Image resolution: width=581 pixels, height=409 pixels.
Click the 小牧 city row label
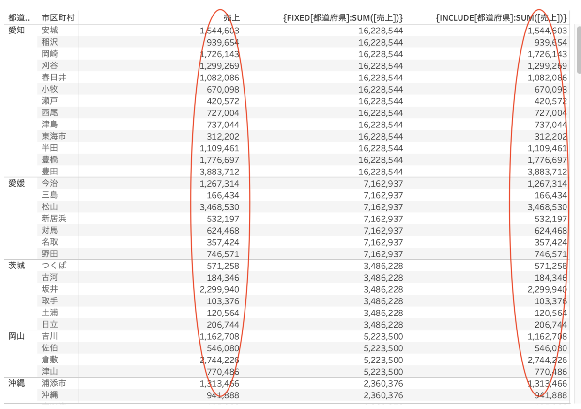[49, 89]
